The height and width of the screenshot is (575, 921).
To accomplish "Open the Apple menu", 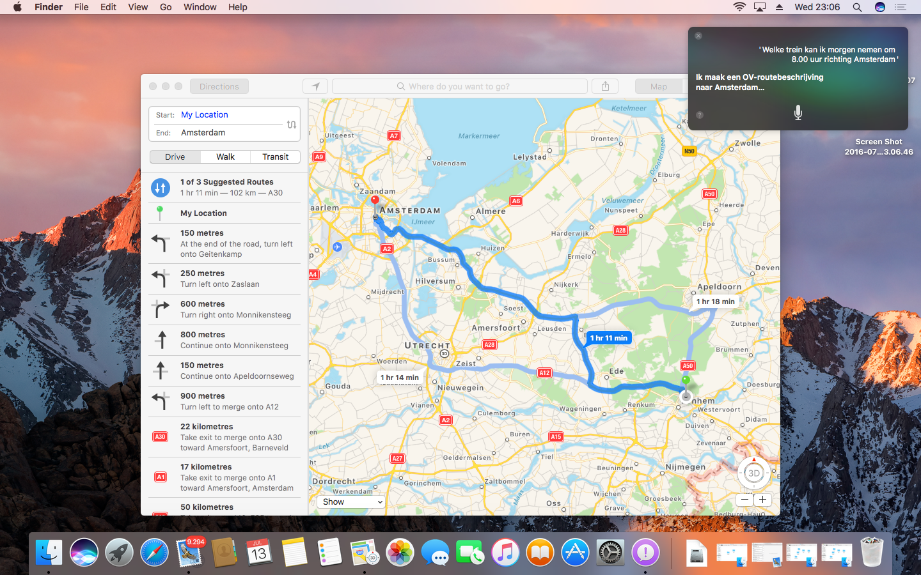I will point(17,7).
